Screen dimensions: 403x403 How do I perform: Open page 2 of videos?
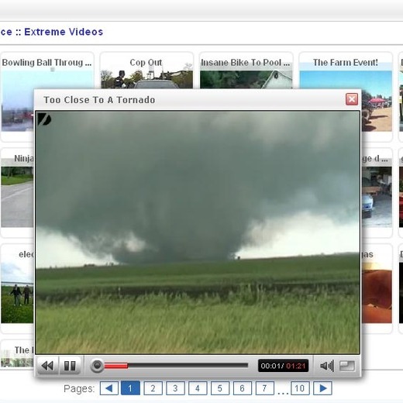click(153, 388)
